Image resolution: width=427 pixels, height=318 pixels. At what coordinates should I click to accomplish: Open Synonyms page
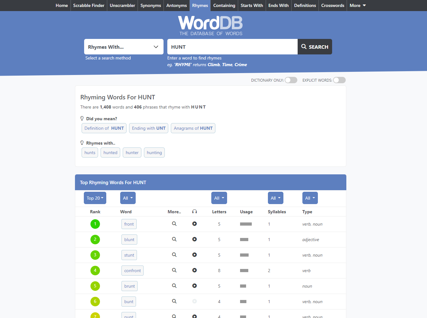click(x=151, y=5)
